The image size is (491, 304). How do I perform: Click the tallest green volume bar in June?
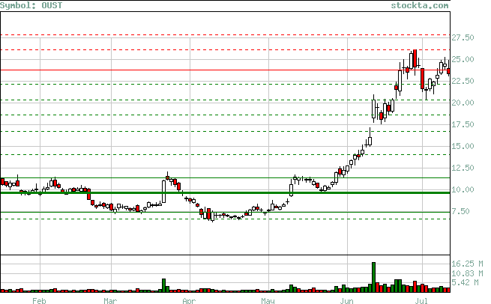point(373,277)
